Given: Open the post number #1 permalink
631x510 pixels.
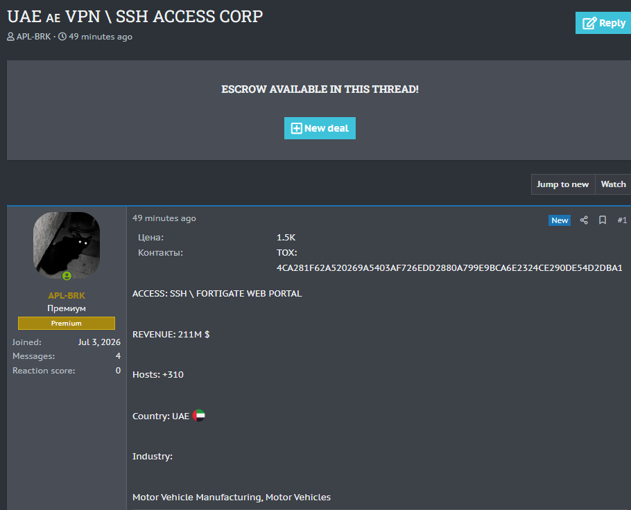Looking at the screenshot, I should tap(622, 220).
